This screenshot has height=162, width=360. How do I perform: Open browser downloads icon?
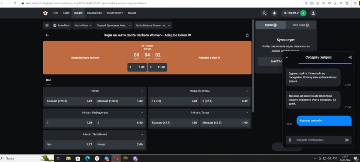336,3
